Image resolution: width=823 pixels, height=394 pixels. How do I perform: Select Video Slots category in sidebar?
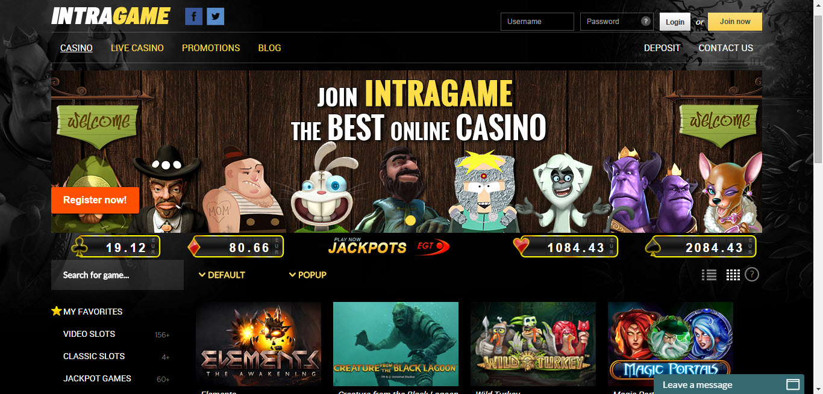[x=89, y=334]
